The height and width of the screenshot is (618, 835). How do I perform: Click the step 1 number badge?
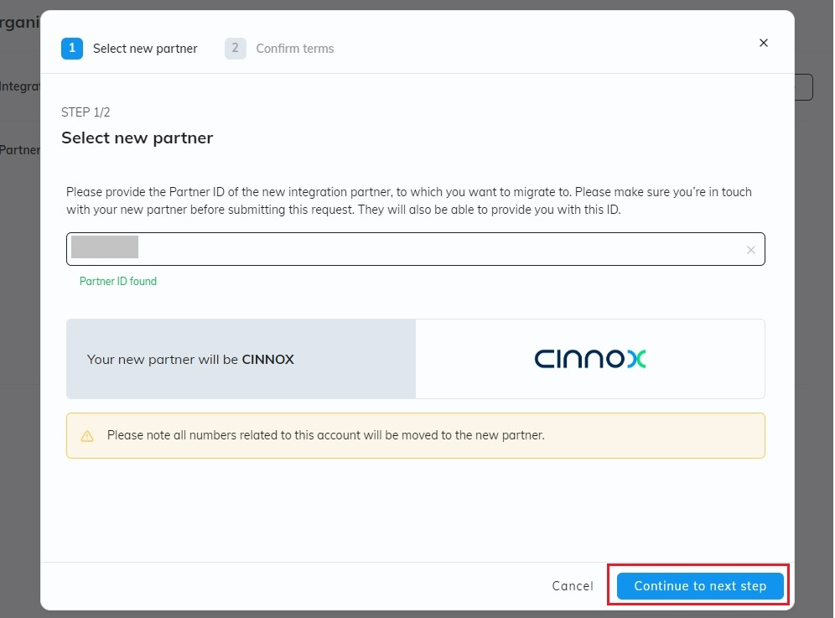(x=72, y=49)
